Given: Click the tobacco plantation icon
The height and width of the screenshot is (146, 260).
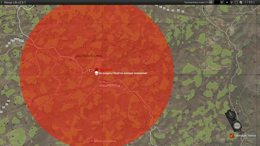Looking at the screenshot, I should click(x=232, y=135).
